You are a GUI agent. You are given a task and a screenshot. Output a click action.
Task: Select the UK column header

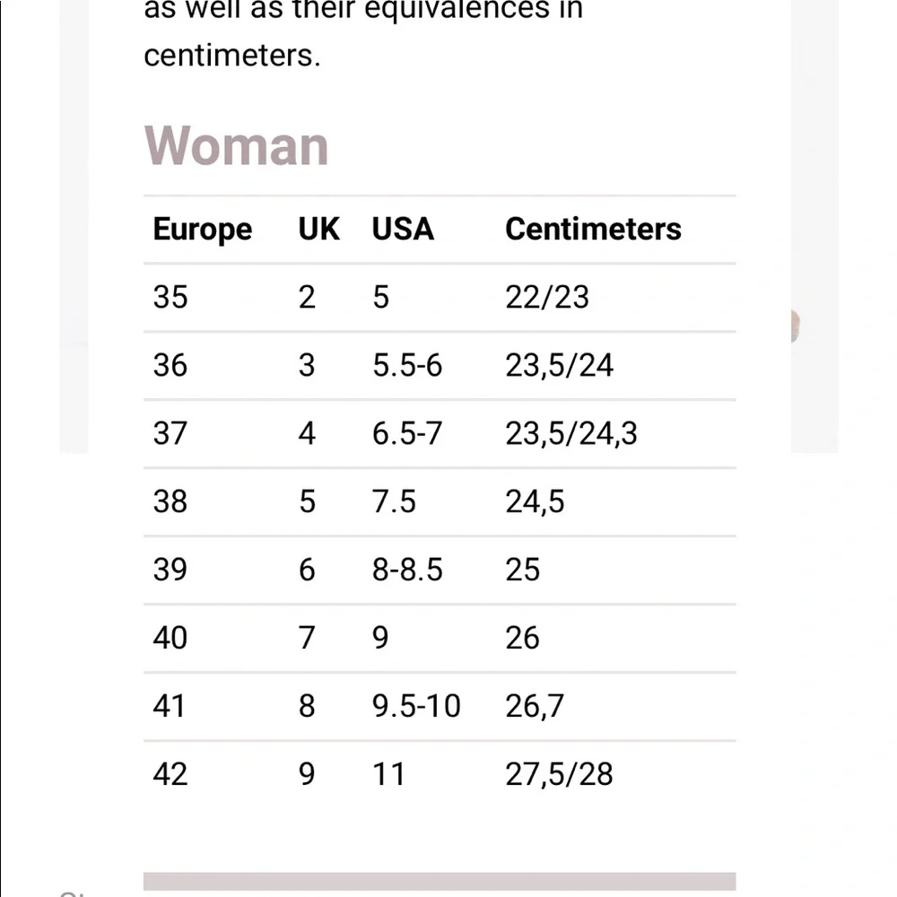pyautogui.click(x=318, y=229)
